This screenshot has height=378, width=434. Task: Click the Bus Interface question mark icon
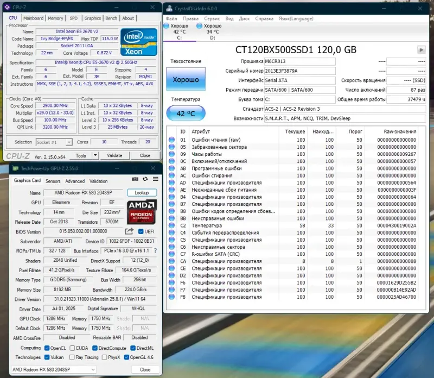[155, 251]
